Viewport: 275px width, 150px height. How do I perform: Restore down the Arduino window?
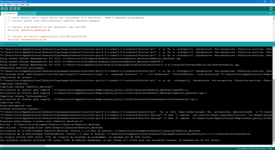(x=265, y=2)
